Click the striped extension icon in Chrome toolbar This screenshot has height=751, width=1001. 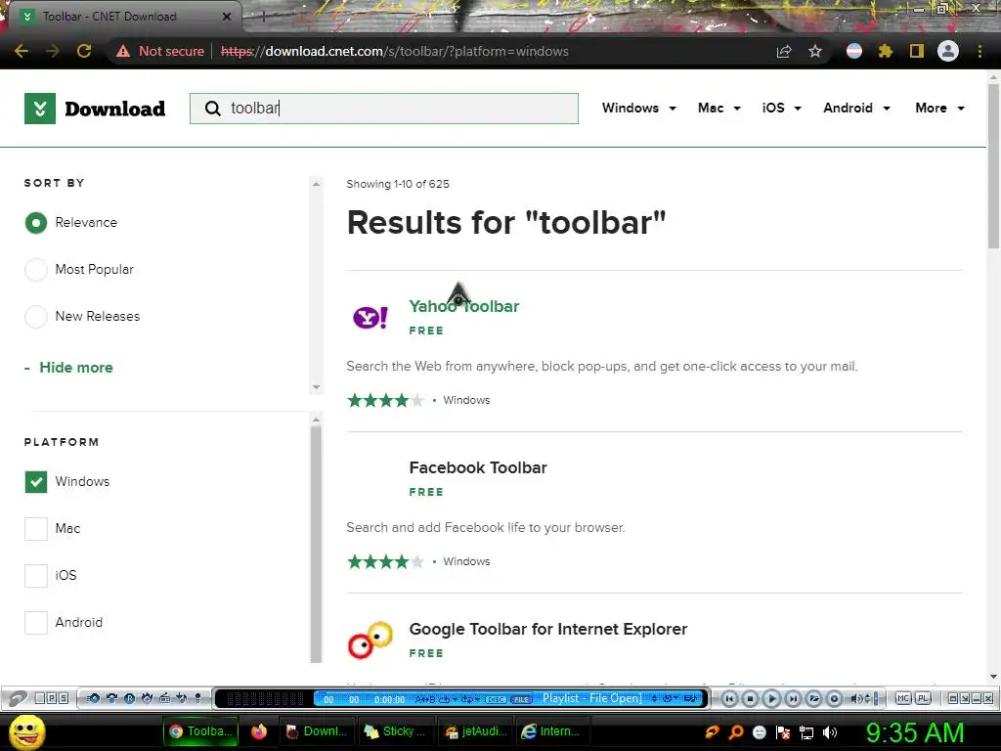point(854,51)
